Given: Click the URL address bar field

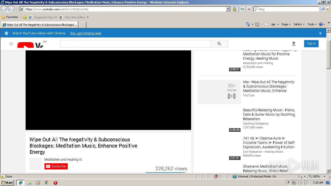Looking at the screenshot, I should pos(123,9).
